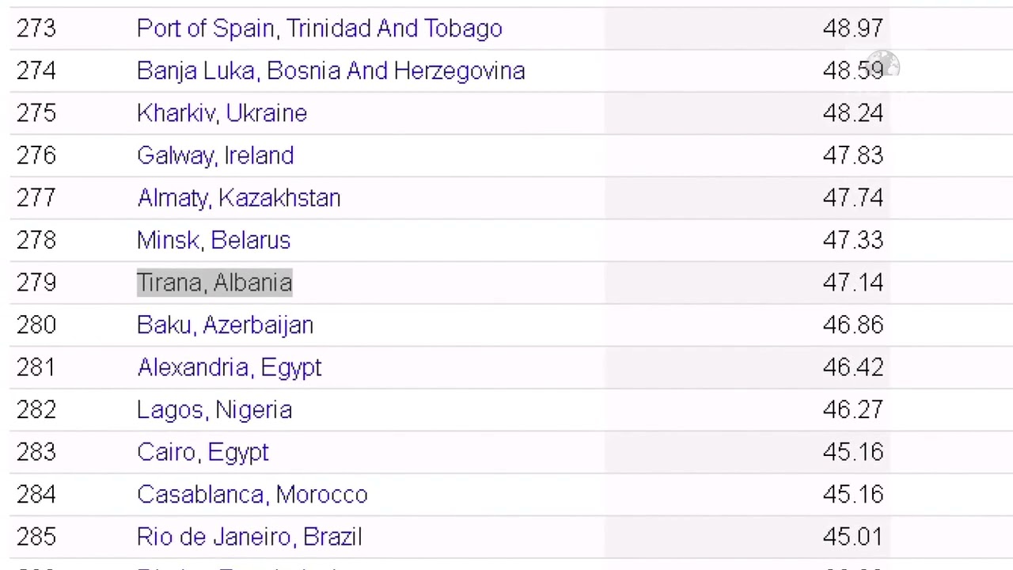Open the Kharkiv, Ukraine city link
The height and width of the screenshot is (570, 1013).
pos(222,113)
